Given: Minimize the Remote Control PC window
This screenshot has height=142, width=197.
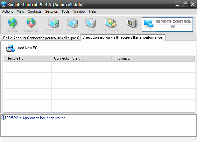Looking at the screenshot, I should tap(178, 4).
